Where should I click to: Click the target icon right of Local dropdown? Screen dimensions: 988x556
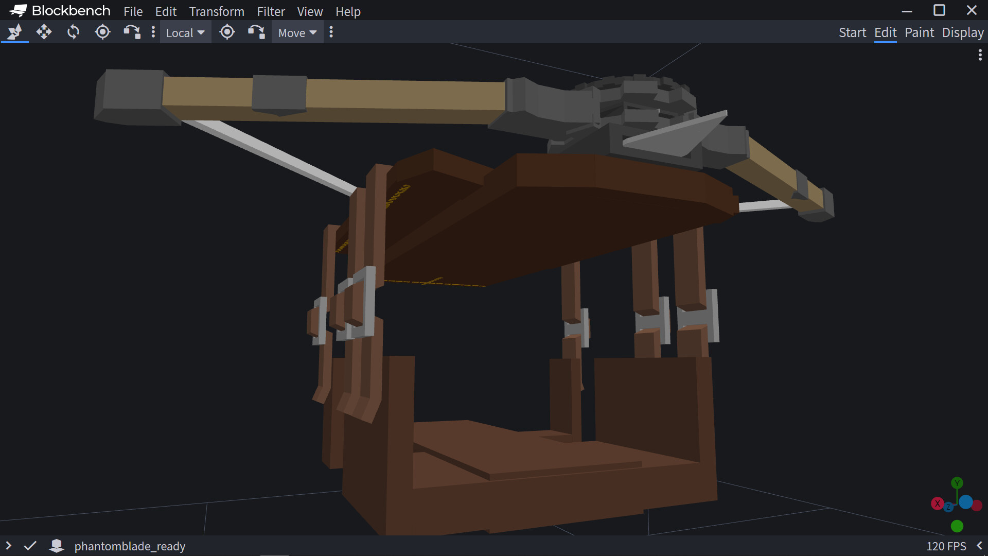(227, 32)
